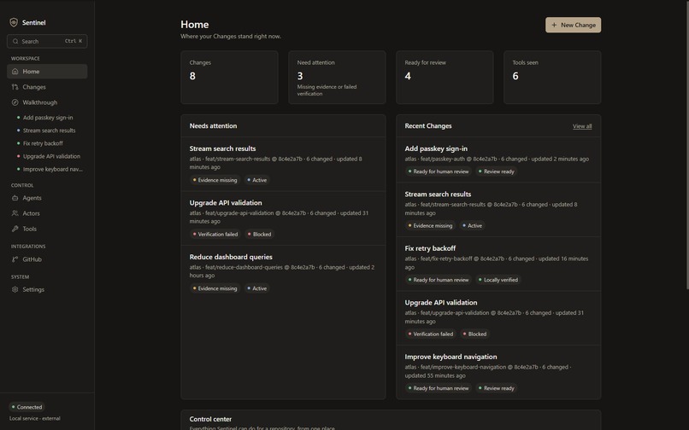
Task: Click 'Verification failed' badge in Needs attention
Action: pyautogui.click(x=215, y=235)
